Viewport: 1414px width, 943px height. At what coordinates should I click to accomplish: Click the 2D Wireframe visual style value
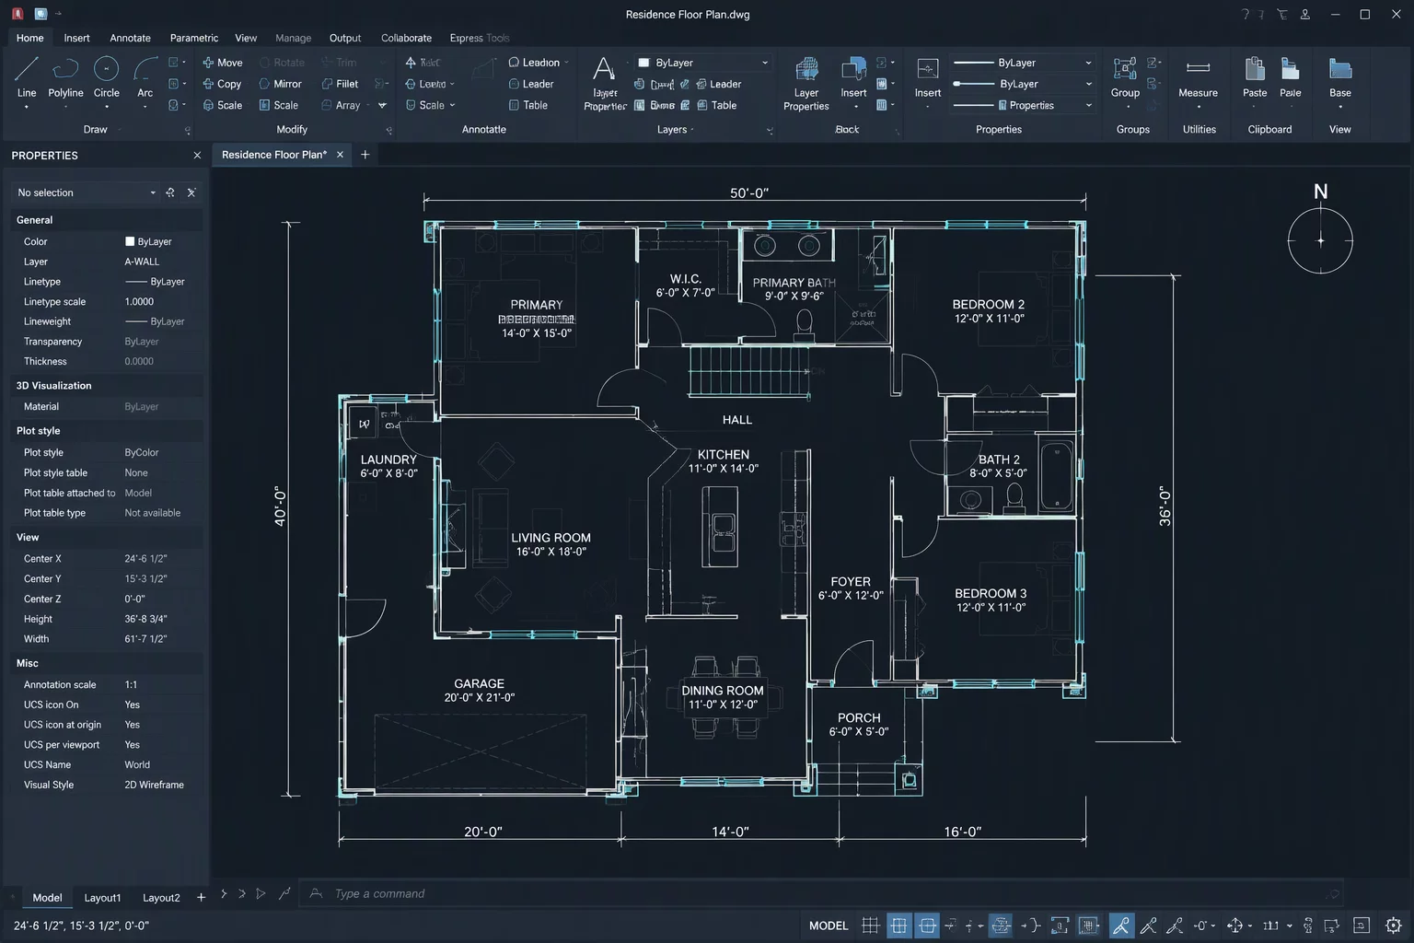pos(155,785)
